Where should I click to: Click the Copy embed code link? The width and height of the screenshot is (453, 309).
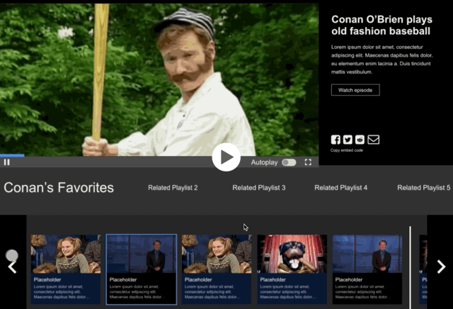[347, 150]
